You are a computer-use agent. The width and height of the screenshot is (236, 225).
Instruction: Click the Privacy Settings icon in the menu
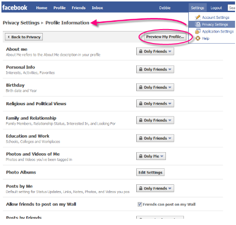pos(198,24)
